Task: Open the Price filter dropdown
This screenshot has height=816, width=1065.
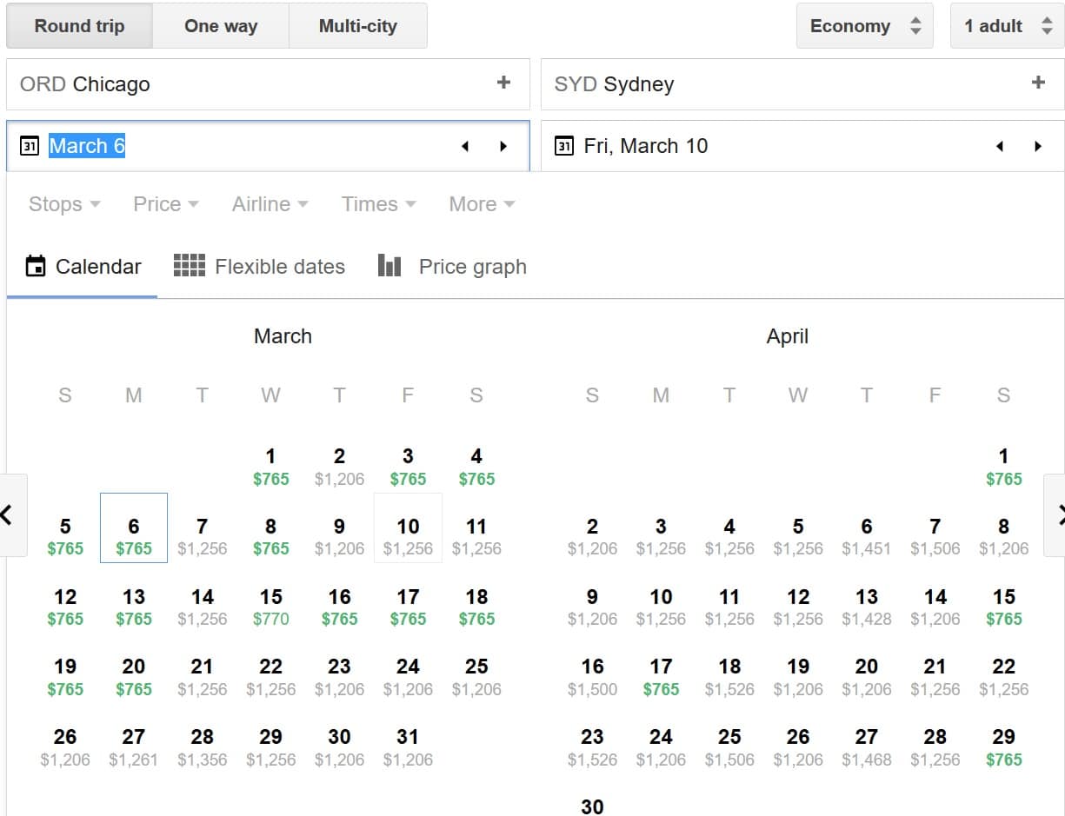Action: pyautogui.click(x=166, y=204)
